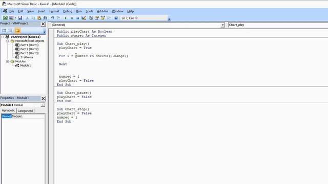Click the Sub Chart_pause() code line
The width and height of the screenshot is (328, 184).
tap(74, 93)
